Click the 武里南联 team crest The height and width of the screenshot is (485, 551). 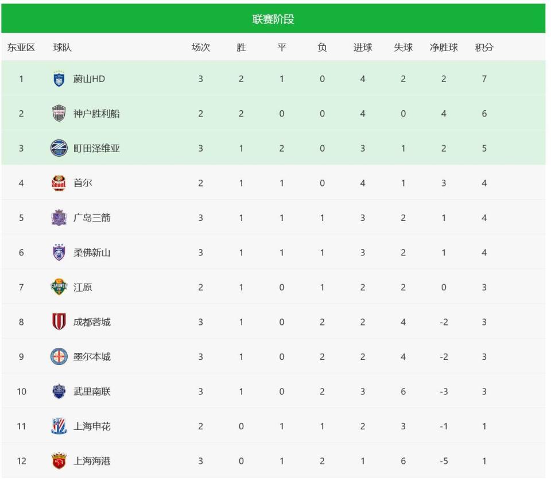pyautogui.click(x=59, y=391)
